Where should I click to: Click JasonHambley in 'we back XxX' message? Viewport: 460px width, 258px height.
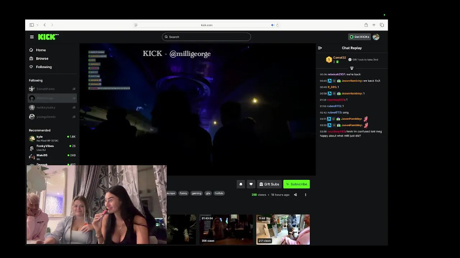[x=351, y=81]
